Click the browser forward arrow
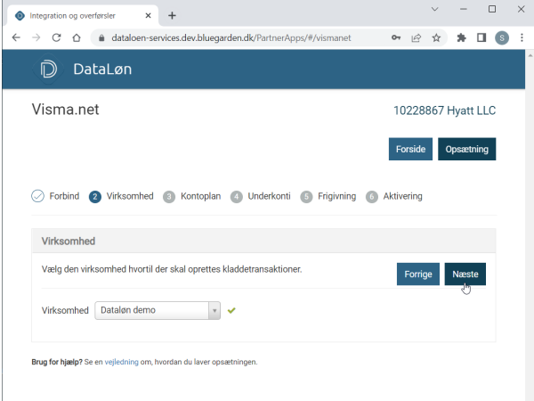This screenshot has width=534, height=401. [36, 37]
